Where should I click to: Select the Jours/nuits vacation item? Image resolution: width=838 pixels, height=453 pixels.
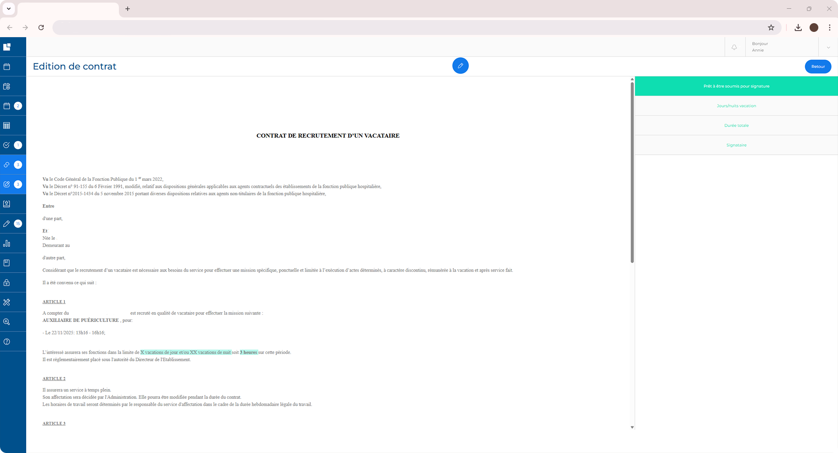click(736, 106)
